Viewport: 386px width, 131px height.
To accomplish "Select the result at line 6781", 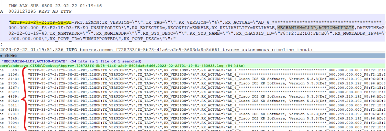I will tap(193, 113).
